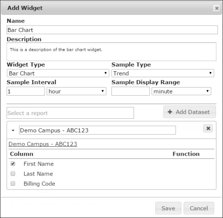223x218 pixels.
Task: Open the Sample Type dropdown showing Trend
Action: (x=163, y=73)
